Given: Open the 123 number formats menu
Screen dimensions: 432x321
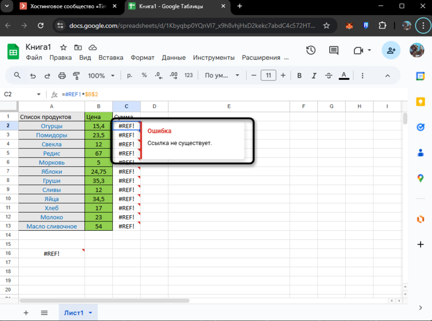Looking at the screenshot, I should (188, 75).
